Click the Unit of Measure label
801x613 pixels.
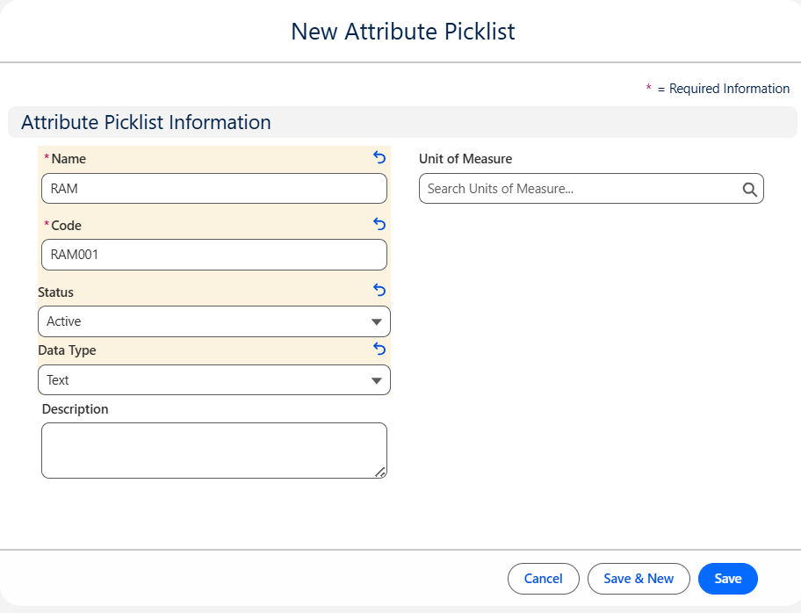[465, 159]
